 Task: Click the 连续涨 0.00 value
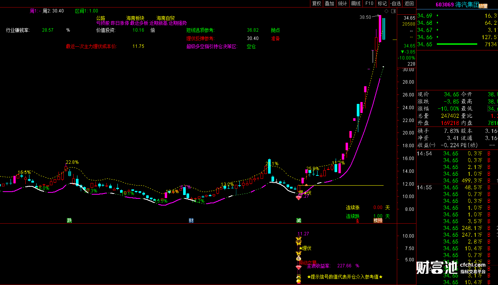point(378,207)
